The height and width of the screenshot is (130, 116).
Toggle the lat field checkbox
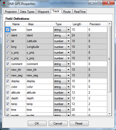[8, 41]
